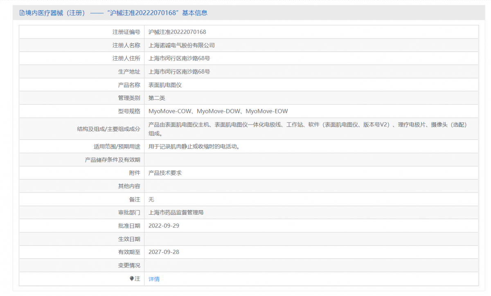This screenshot has height=296, width=491.
Task: Click attachment value 产品技术要求
Action: pos(165,173)
